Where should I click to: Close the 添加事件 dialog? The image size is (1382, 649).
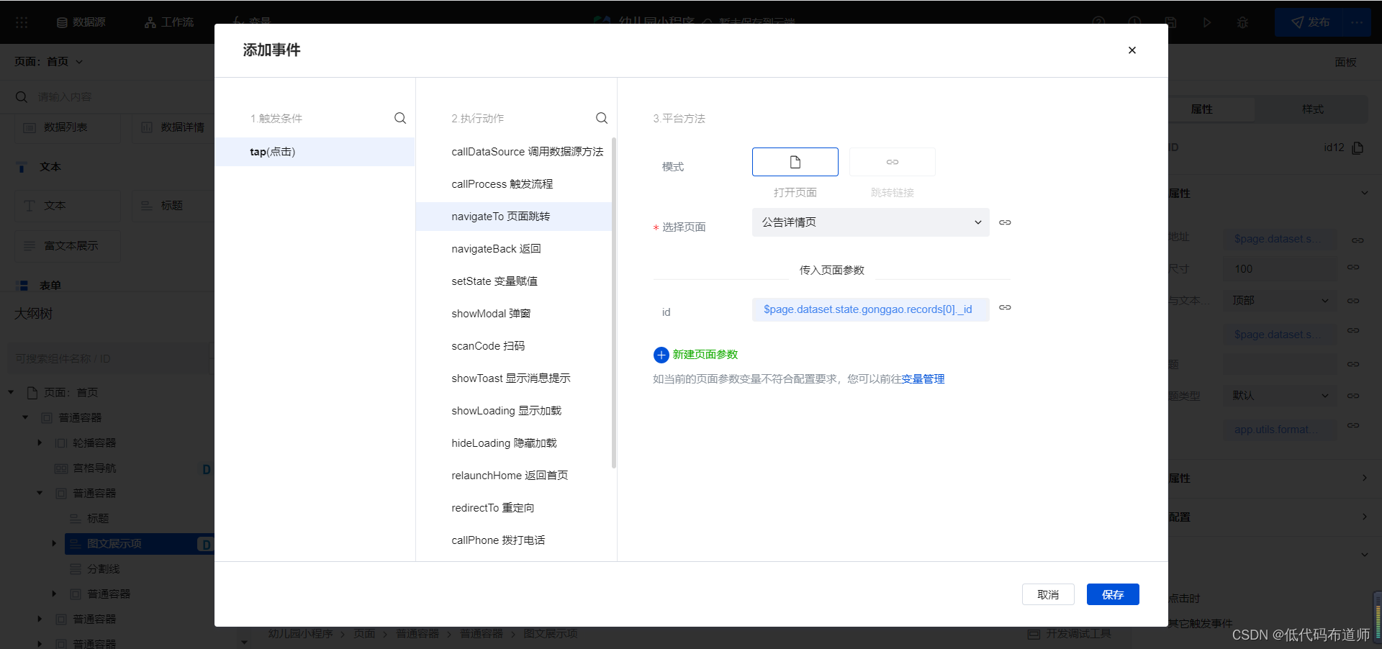point(1132,50)
